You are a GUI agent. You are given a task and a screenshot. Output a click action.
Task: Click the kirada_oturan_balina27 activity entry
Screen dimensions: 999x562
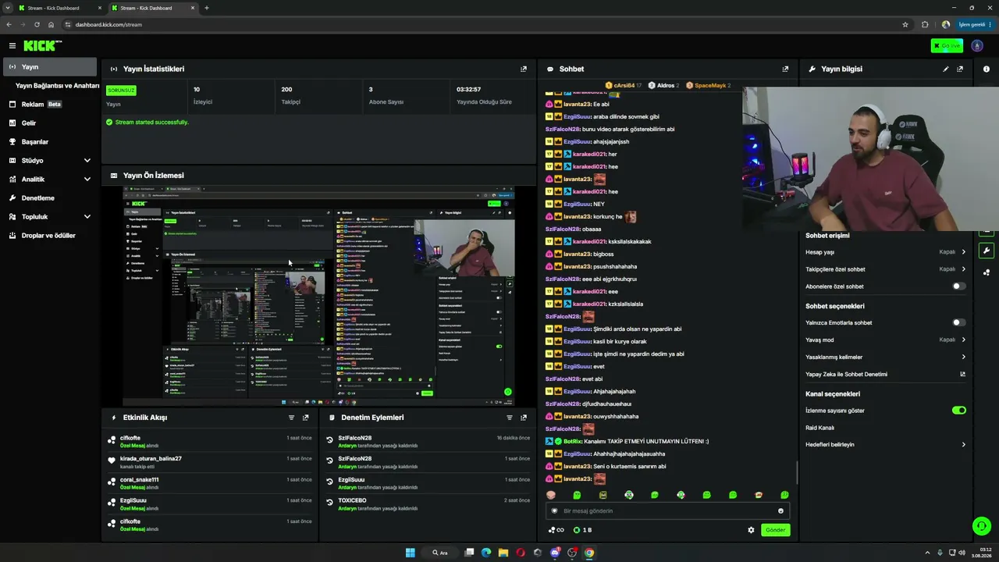tap(212, 462)
